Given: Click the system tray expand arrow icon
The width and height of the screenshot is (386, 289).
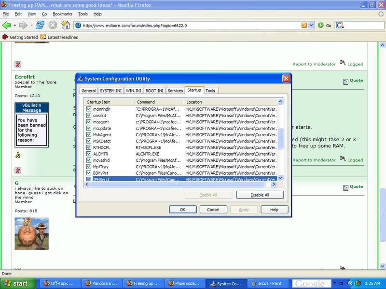Looking at the screenshot, I should tap(351, 283).
